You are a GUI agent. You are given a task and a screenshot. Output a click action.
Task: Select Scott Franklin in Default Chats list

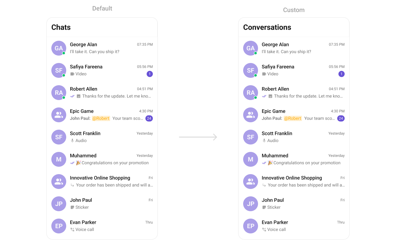[x=102, y=137]
